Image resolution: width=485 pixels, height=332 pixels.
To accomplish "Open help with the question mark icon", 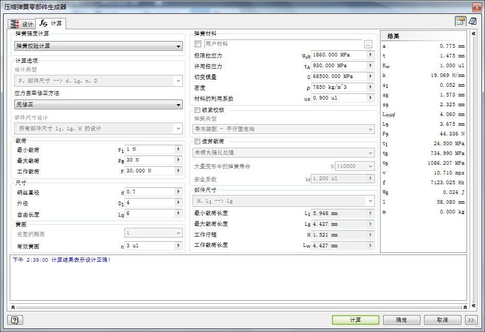I will click(x=14, y=320).
